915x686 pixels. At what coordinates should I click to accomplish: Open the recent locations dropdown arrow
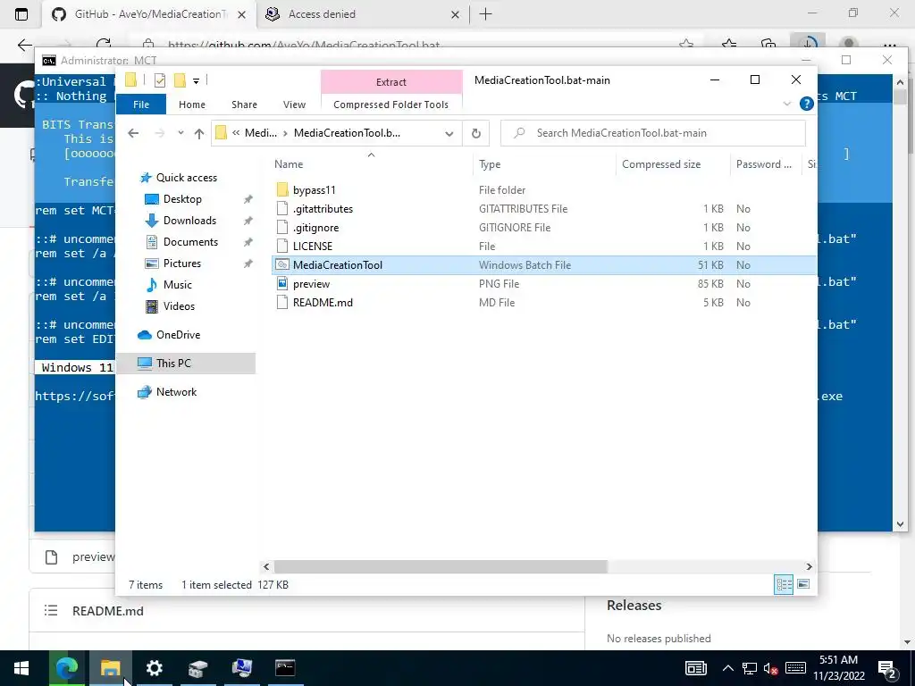[180, 133]
